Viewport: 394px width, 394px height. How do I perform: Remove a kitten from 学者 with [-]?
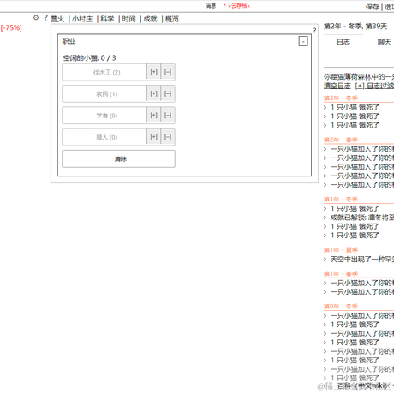point(168,116)
